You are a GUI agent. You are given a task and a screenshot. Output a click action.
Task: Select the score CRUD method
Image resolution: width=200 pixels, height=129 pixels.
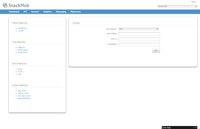[20, 71]
